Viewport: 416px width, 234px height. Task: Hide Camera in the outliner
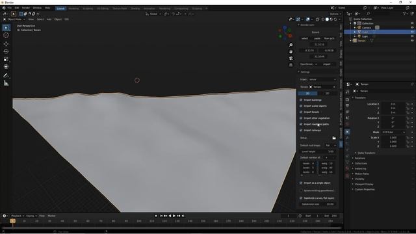(x=412, y=27)
